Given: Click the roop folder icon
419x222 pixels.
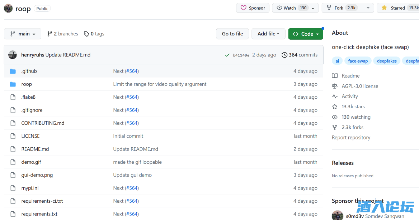Looking at the screenshot, I should click(x=13, y=84).
